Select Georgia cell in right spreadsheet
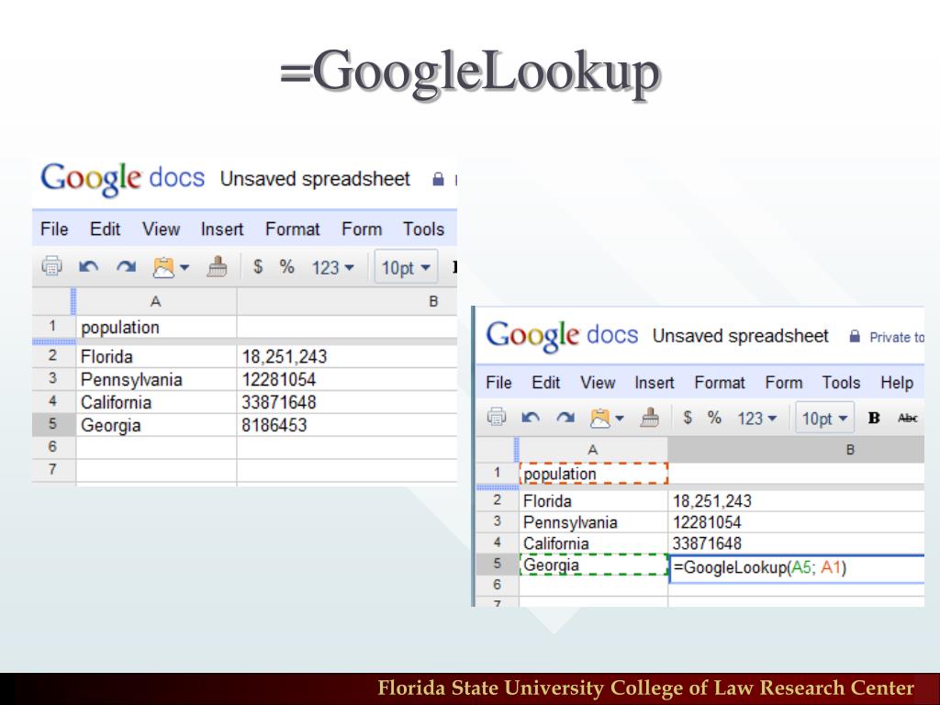Screen dimensions: 940x705 (593, 565)
